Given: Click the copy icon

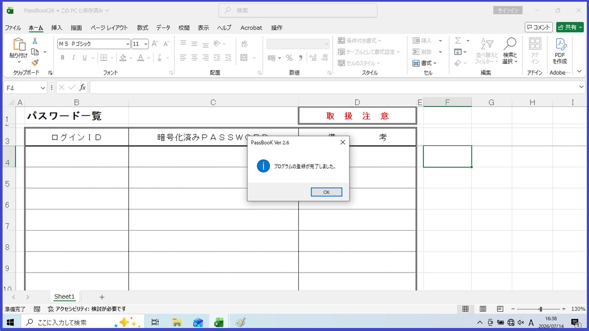Looking at the screenshot, I should pyautogui.click(x=35, y=52).
